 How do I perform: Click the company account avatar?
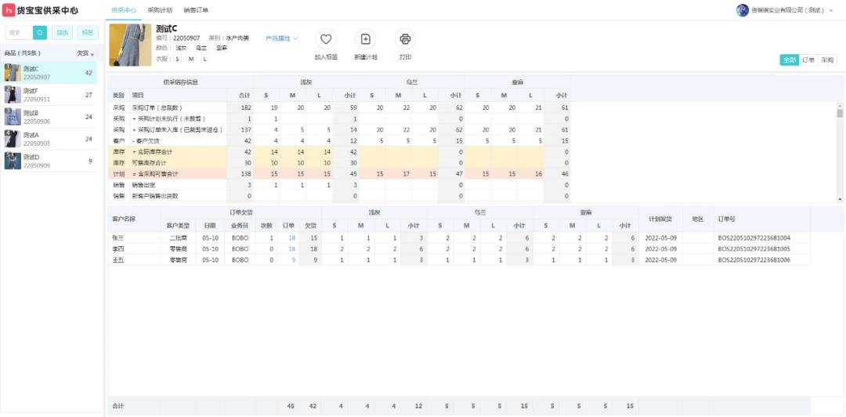pyautogui.click(x=743, y=10)
